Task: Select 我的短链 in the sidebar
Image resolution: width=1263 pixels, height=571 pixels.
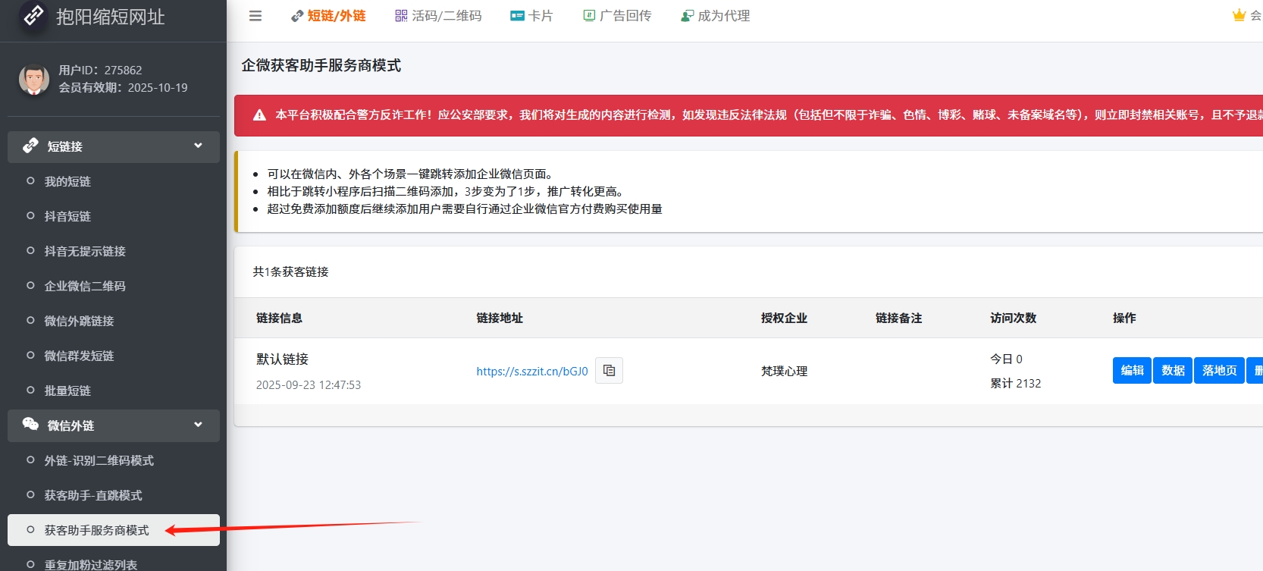Action: pos(67,181)
